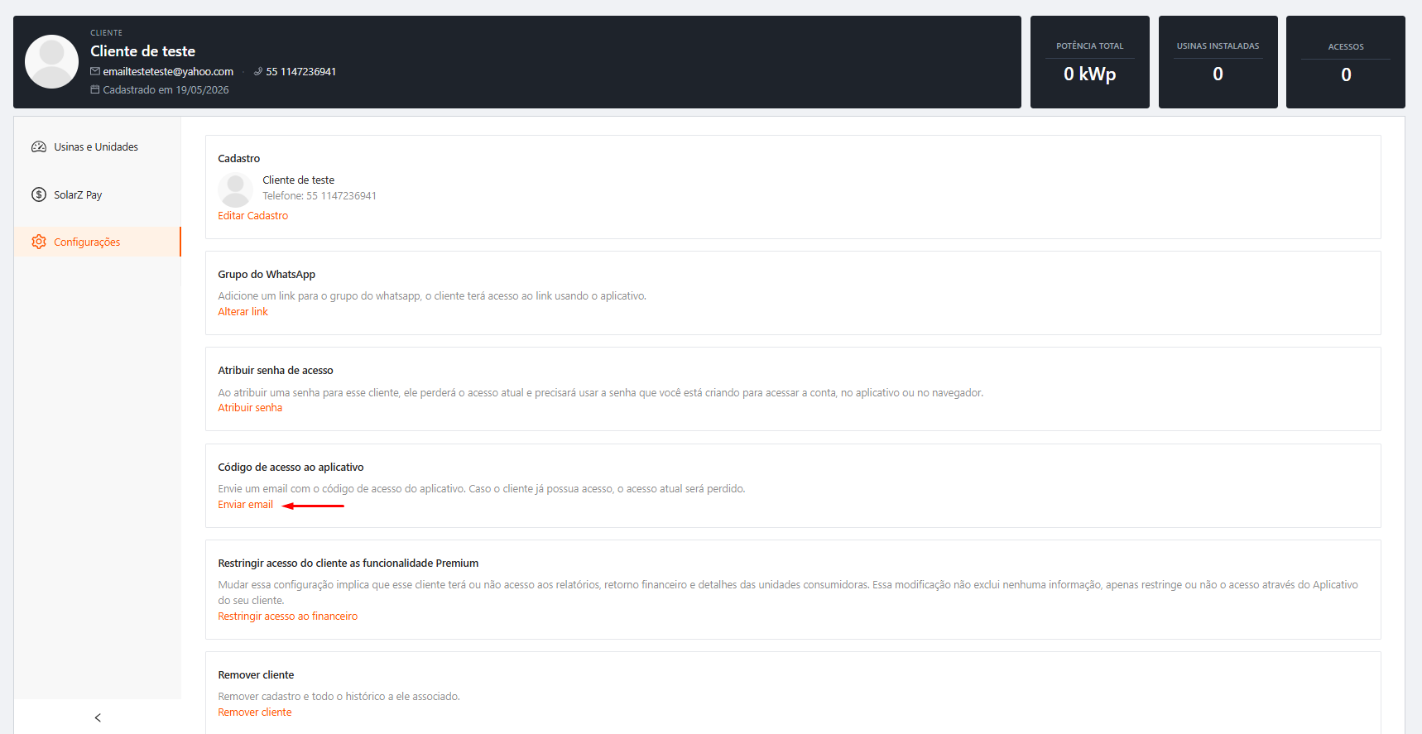Click the Potência Total 0 kWp card
Viewport: 1422px width, 734px height.
coord(1090,62)
